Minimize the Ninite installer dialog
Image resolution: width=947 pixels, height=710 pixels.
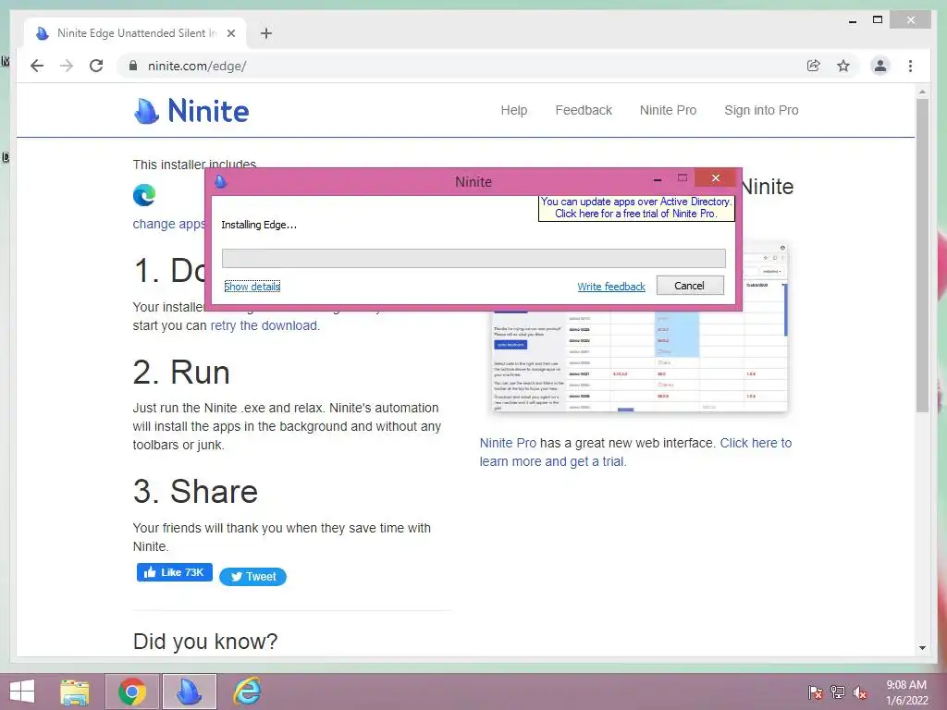click(x=658, y=179)
